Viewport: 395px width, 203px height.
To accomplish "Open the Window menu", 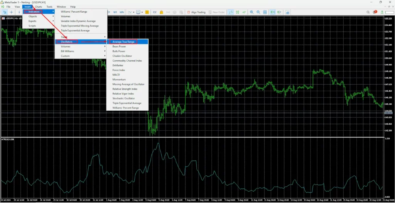I will pos(61,7).
